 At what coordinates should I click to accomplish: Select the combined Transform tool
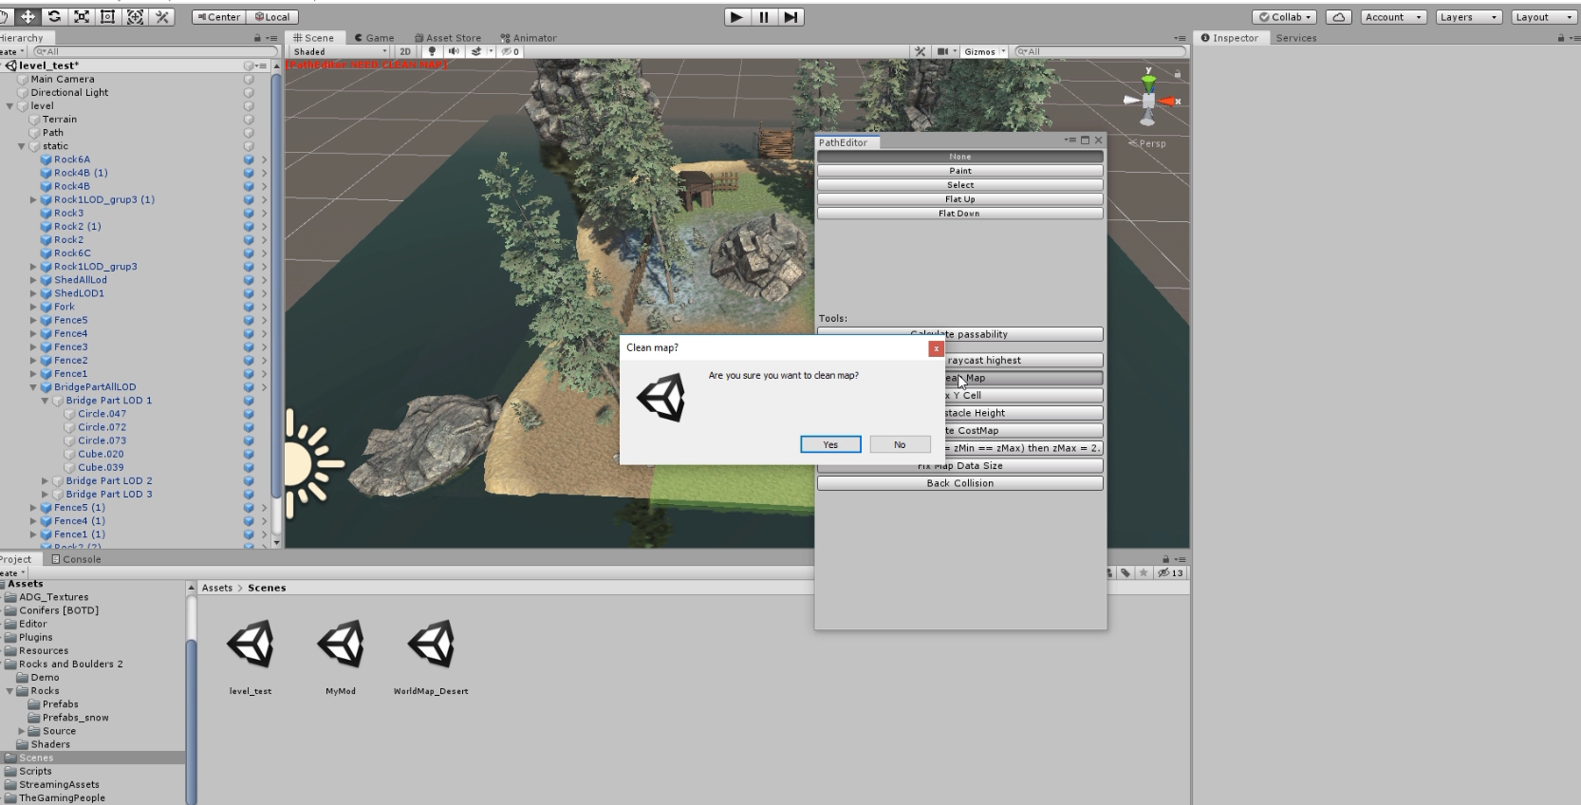(x=136, y=17)
